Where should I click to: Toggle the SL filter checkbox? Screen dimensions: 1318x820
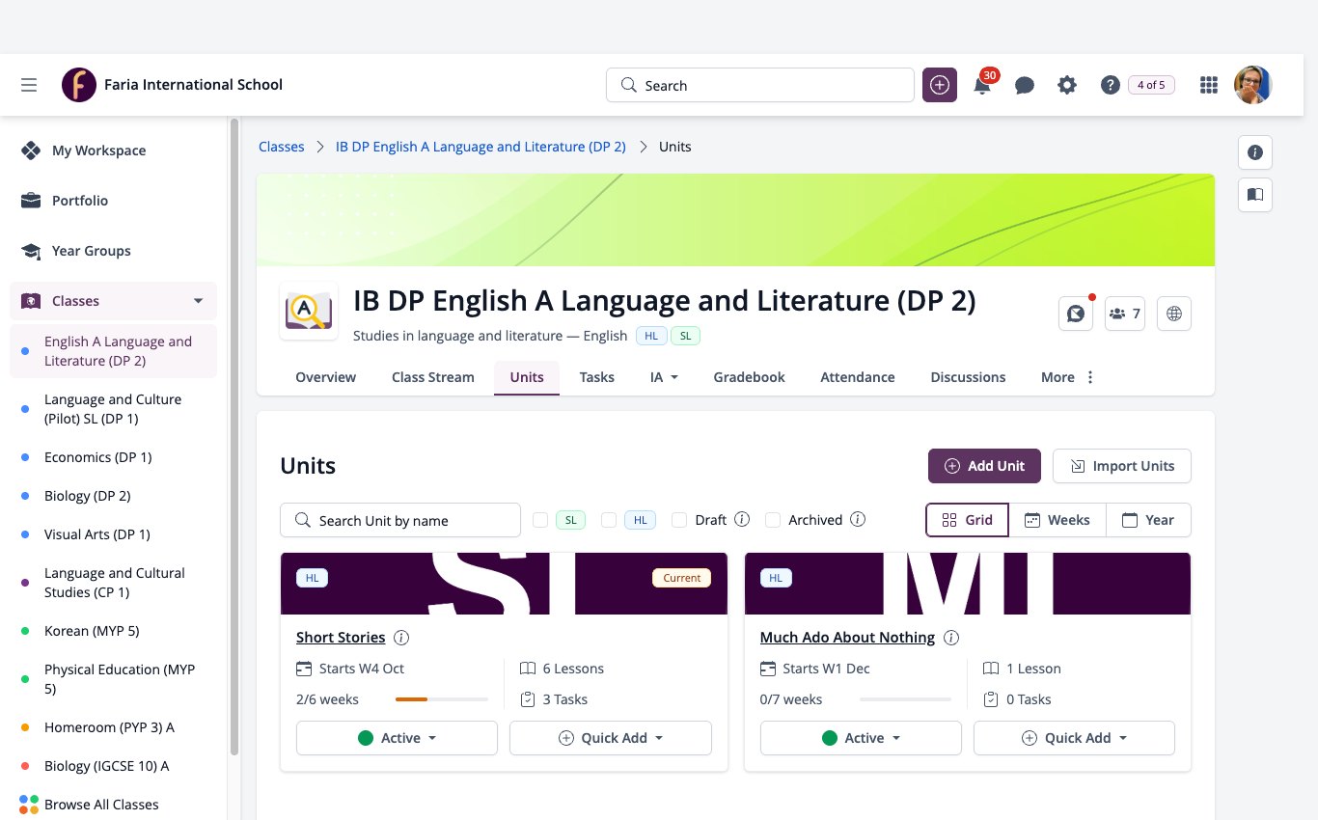coord(540,520)
